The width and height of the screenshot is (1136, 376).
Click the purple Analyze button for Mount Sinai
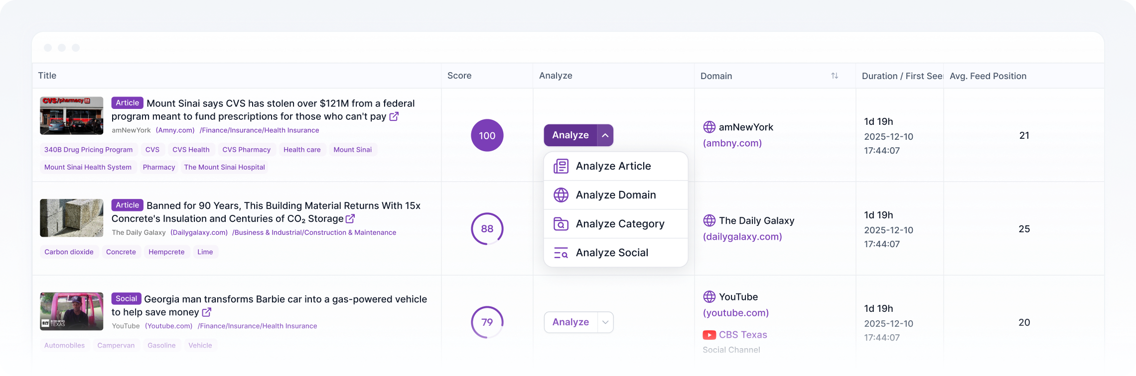pos(570,135)
